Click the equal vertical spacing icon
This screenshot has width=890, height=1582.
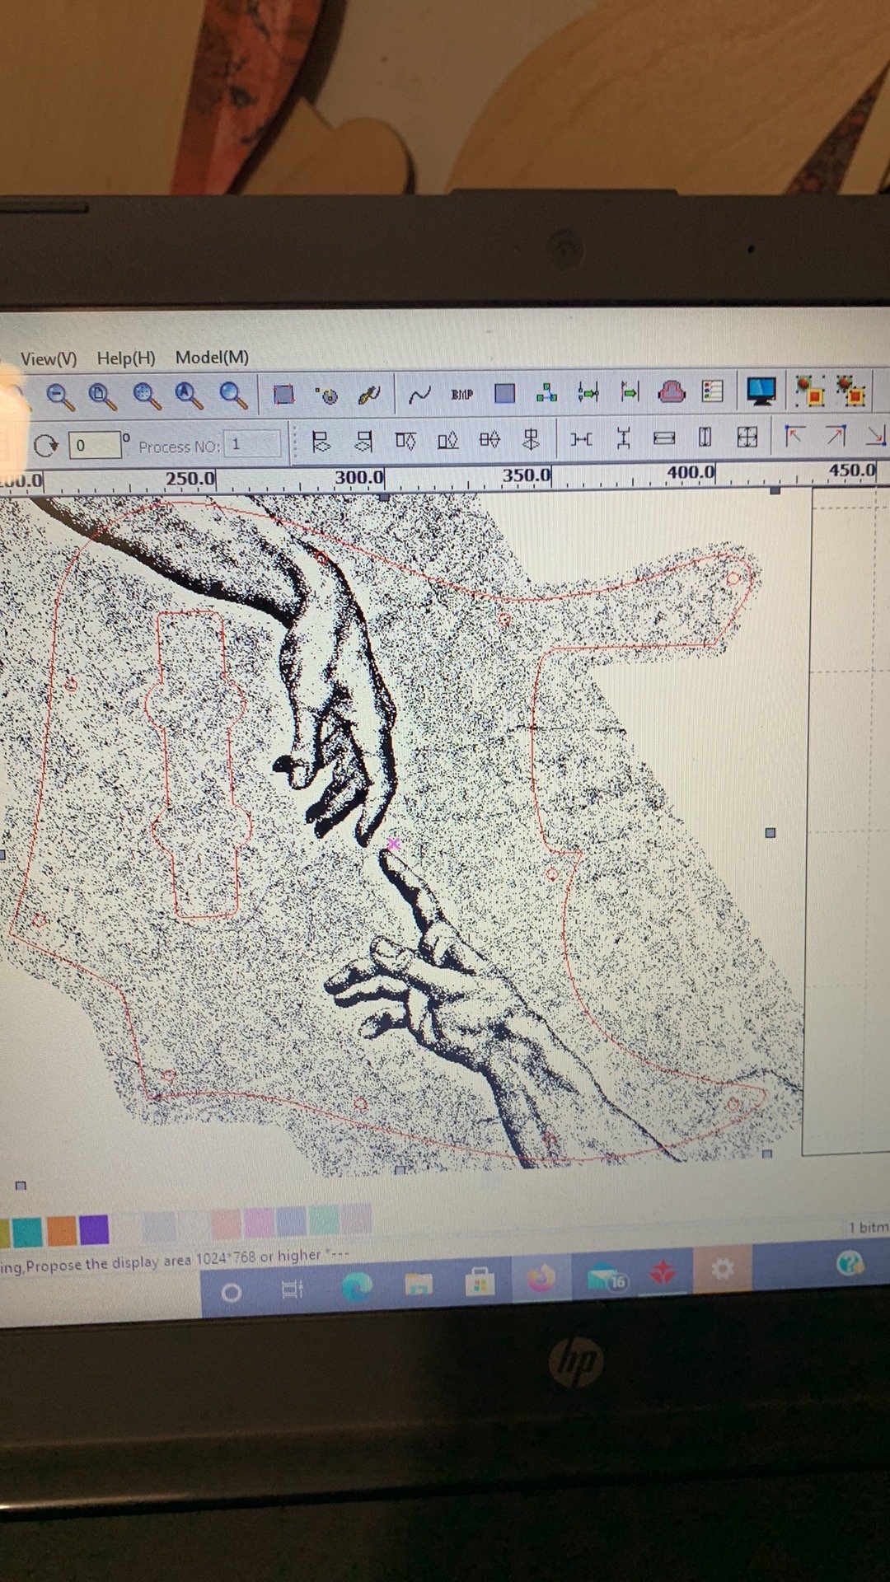tap(624, 438)
